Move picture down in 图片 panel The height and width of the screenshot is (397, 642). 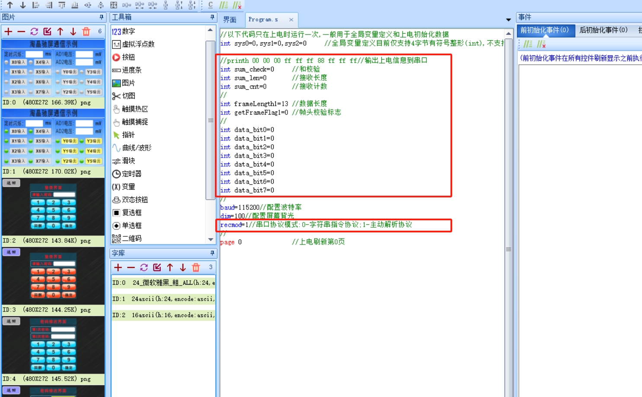pyautogui.click(x=73, y=32)
